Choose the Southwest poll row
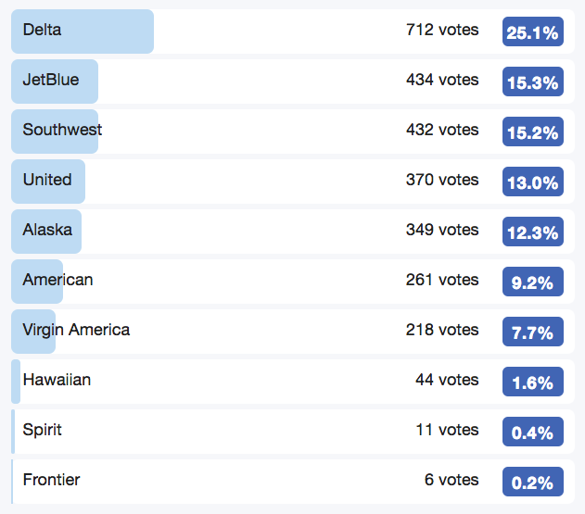 293,132
